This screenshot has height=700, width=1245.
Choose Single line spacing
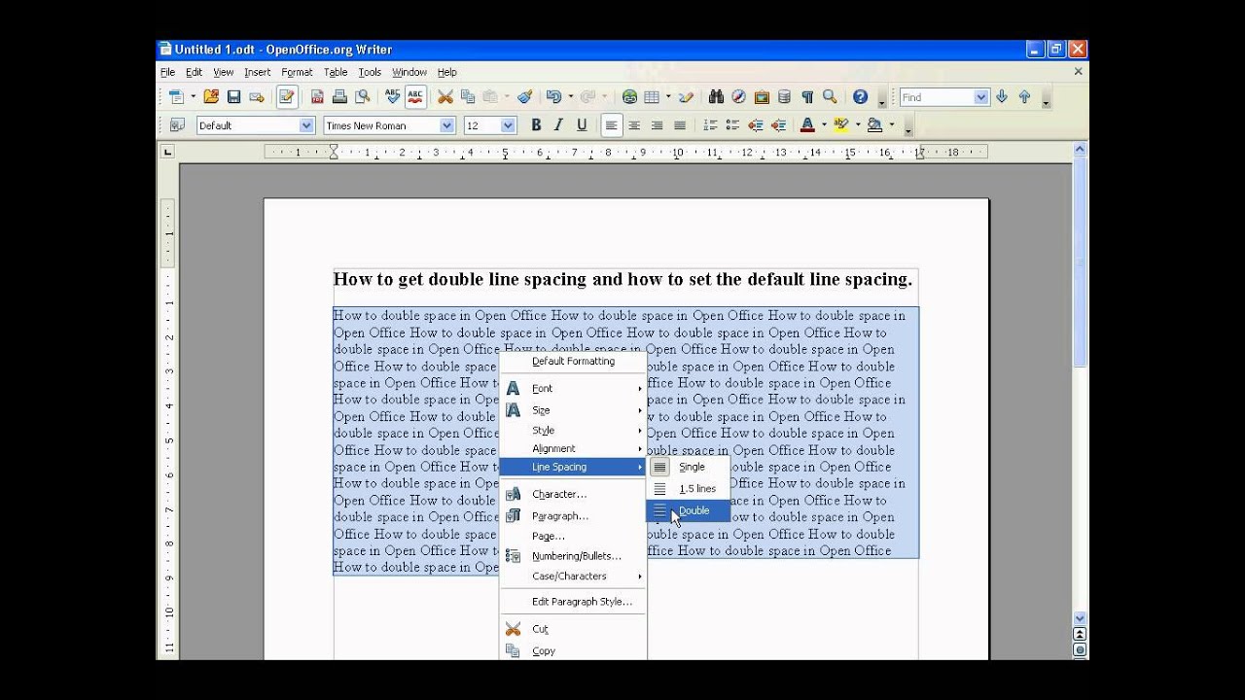pos(689,467)
